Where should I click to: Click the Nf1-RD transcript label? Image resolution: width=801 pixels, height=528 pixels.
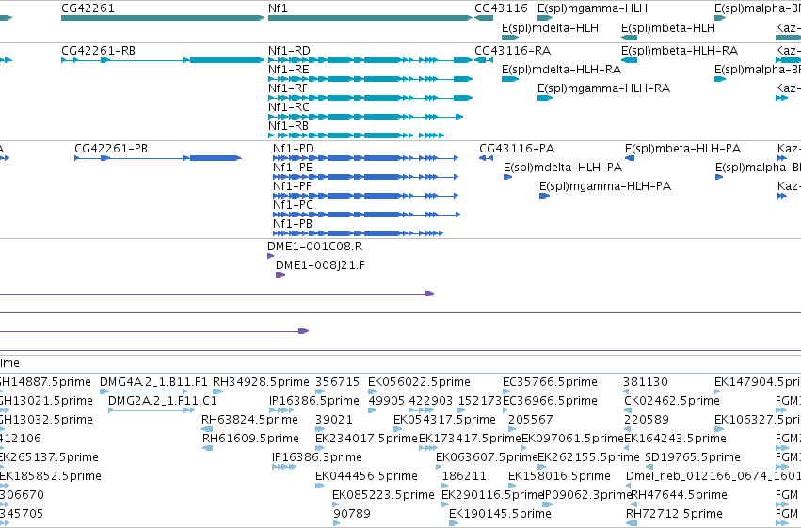pos(289,51)
